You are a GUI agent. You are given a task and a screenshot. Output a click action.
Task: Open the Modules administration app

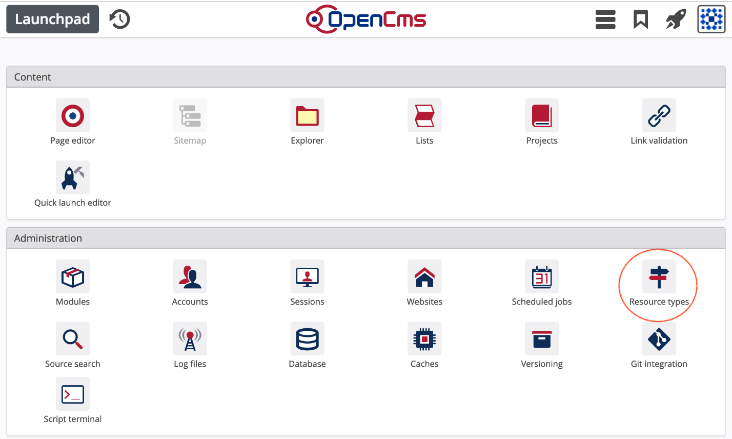tap(73, 277)
